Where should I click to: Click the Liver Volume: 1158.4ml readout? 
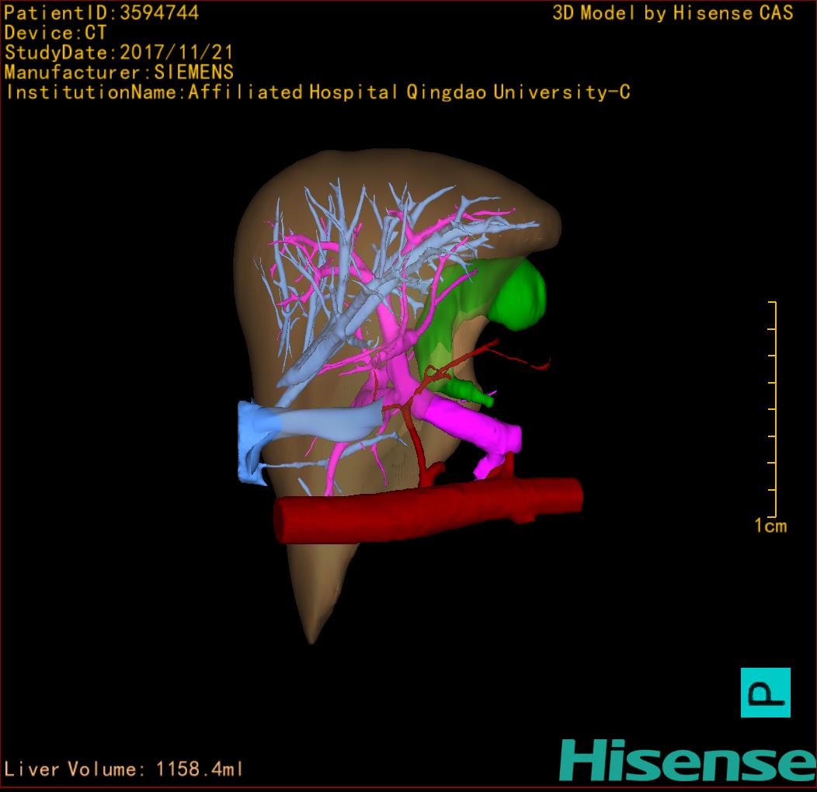(123, 769)
